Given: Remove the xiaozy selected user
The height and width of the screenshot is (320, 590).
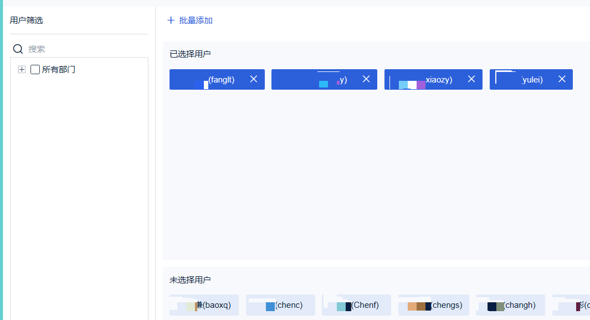Looking at the screenshot, I should click(x=471, y=79).
